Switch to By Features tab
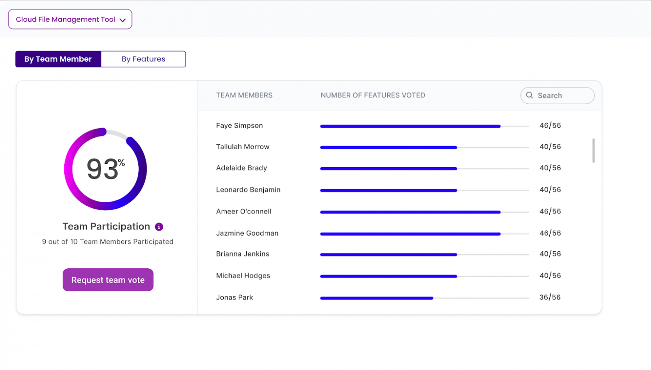The image size is (651, 370). pos(143,59)
